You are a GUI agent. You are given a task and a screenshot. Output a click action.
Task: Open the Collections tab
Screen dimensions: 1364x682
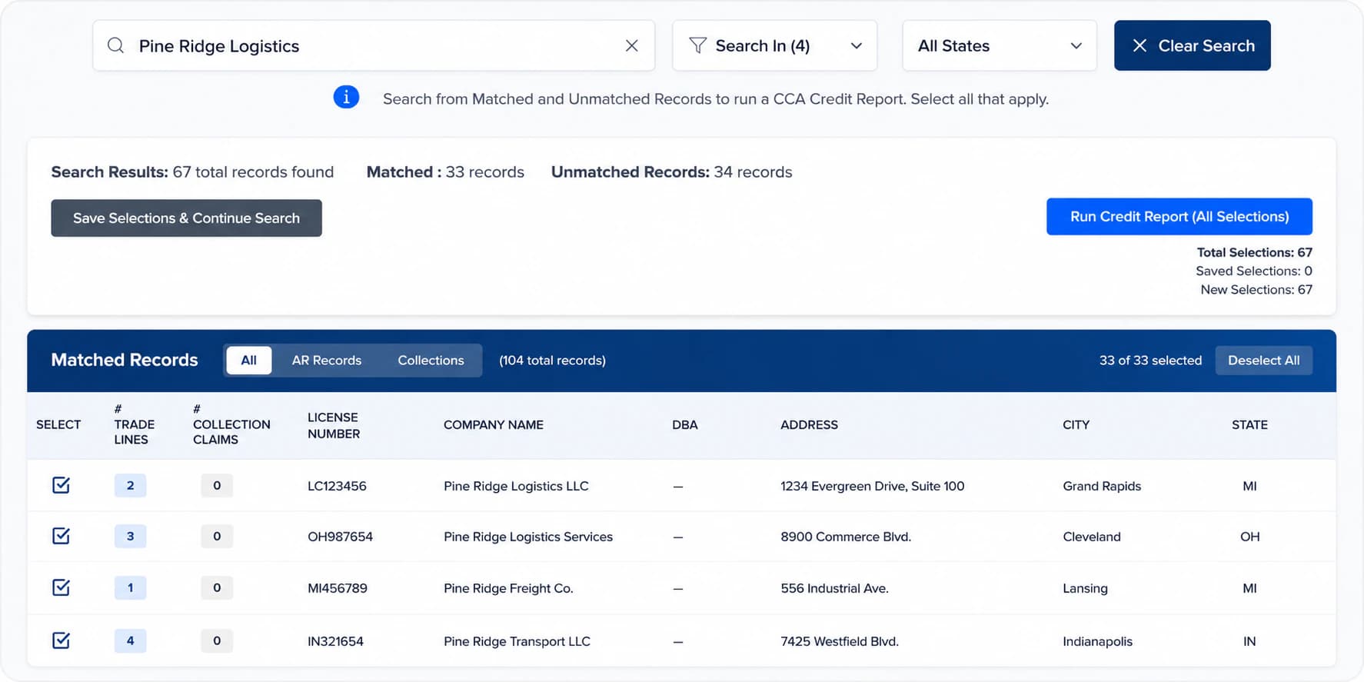[431, 360]
